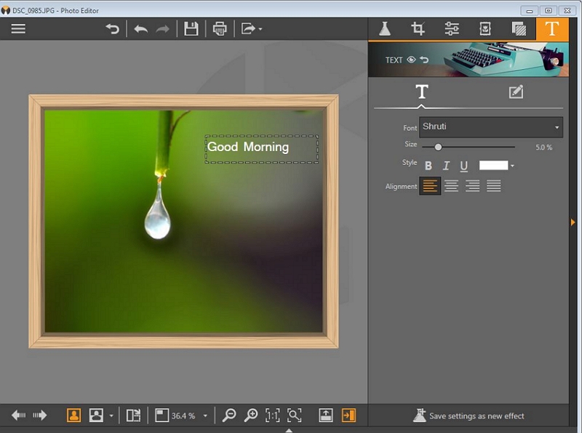Image resolution: width=582 pixels, height=433 pixels.
Task: Reset text settings next to eye icon
Action: coord(424,60)
